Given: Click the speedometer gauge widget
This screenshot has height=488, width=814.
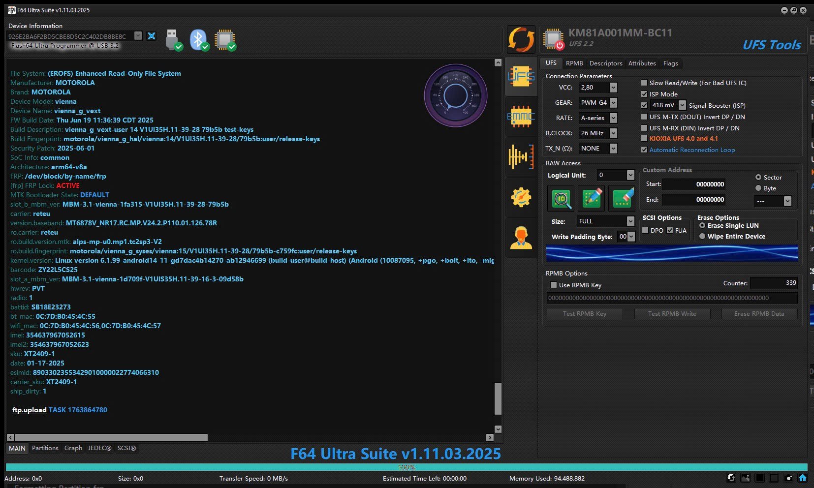Looking at the screenshot, I should pyautogui.click(x=456, y=95).
